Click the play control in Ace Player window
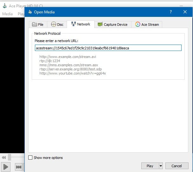This screenshot has width=193, height=172. [x=6, y=167]
